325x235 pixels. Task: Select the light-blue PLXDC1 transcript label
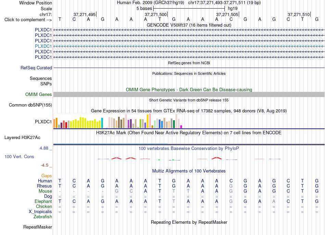click(43, 46)
